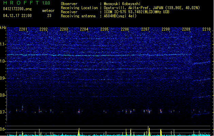Viewport: 214px width, 136px height.
Task: Click the Observer label
Action: click(x=69, y=4)
